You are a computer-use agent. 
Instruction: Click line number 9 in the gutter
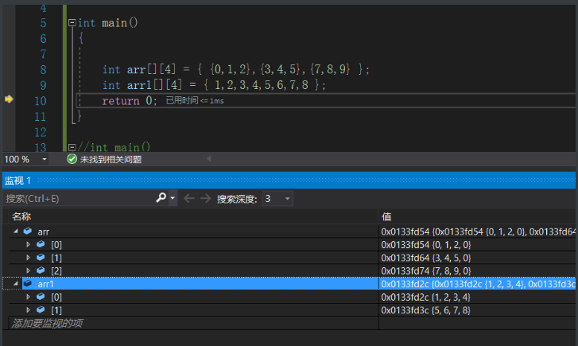pyautogui.click(x=43, y=85)
